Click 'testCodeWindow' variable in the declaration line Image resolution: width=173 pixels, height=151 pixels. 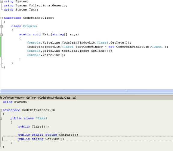point(89,47)
